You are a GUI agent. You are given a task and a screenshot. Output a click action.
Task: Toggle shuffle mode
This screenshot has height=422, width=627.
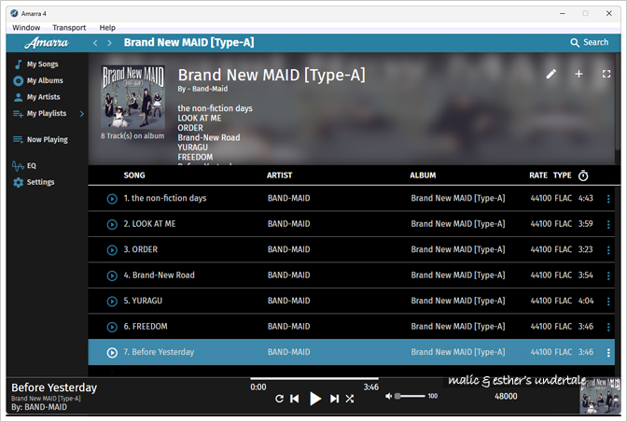pos(350,399)
